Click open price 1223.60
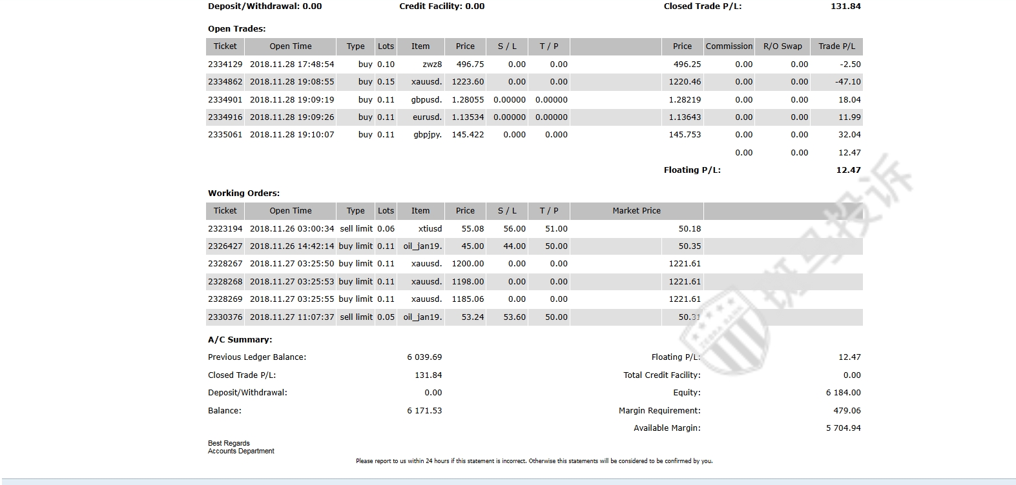 [x=468, y=82]
